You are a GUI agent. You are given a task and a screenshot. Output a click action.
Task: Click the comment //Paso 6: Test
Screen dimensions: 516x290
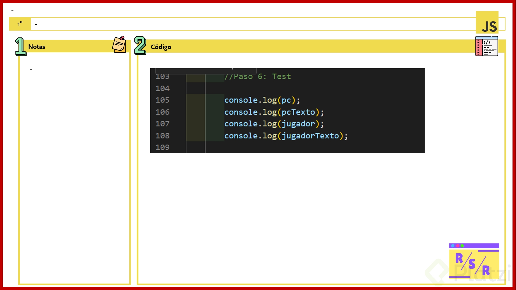pos(257,77)
